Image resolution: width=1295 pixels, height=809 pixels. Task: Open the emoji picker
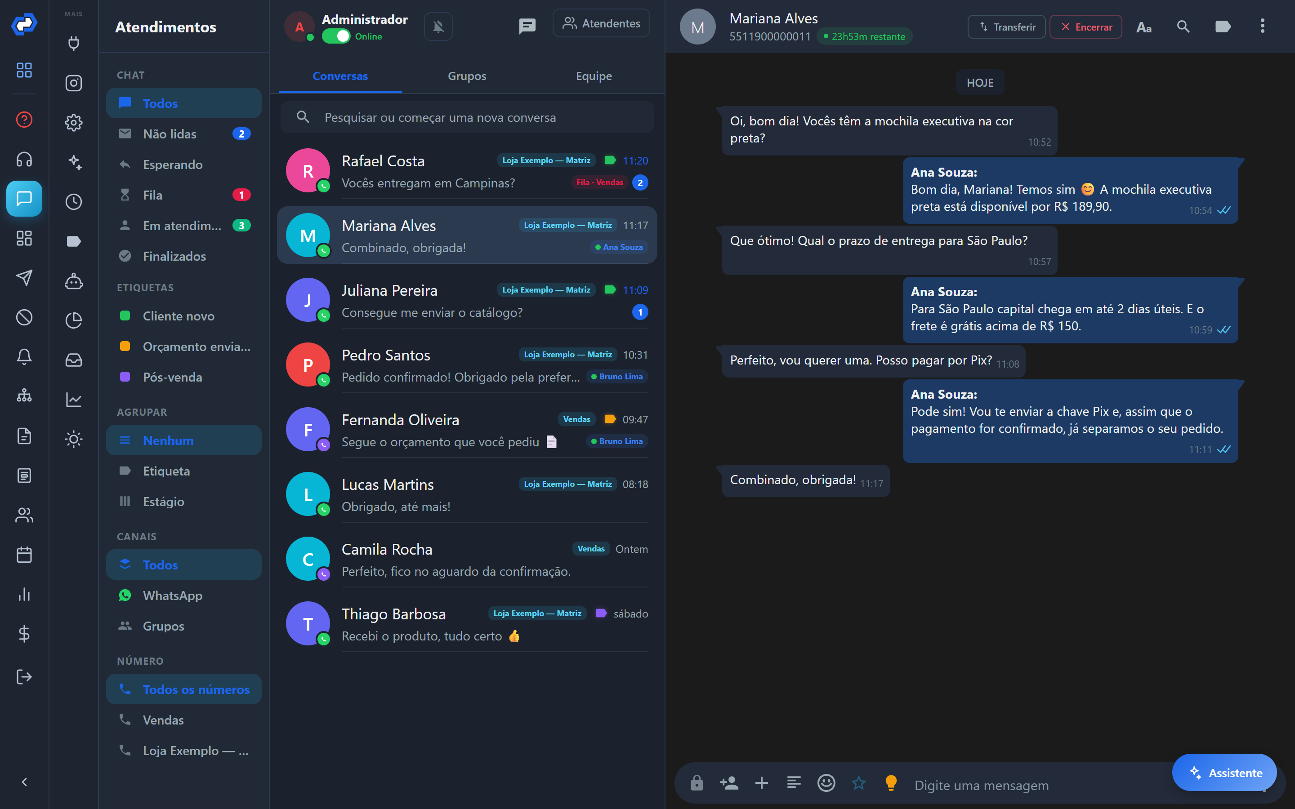[x=826, y=783]
